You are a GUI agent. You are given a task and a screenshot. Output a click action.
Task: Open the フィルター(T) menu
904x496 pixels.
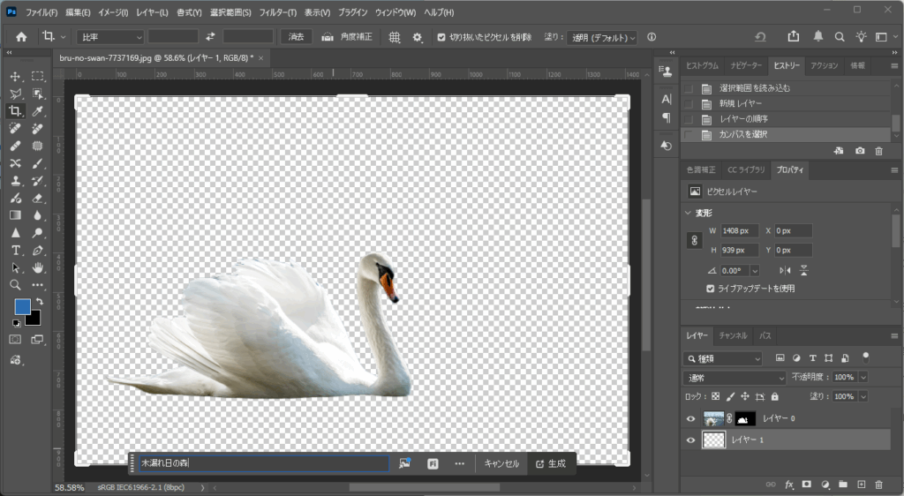[x=278, y=12]
